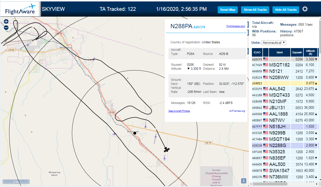Click the N288PA title in info panel
This screenshot has width=321, height=187.
tap(181, 26)
